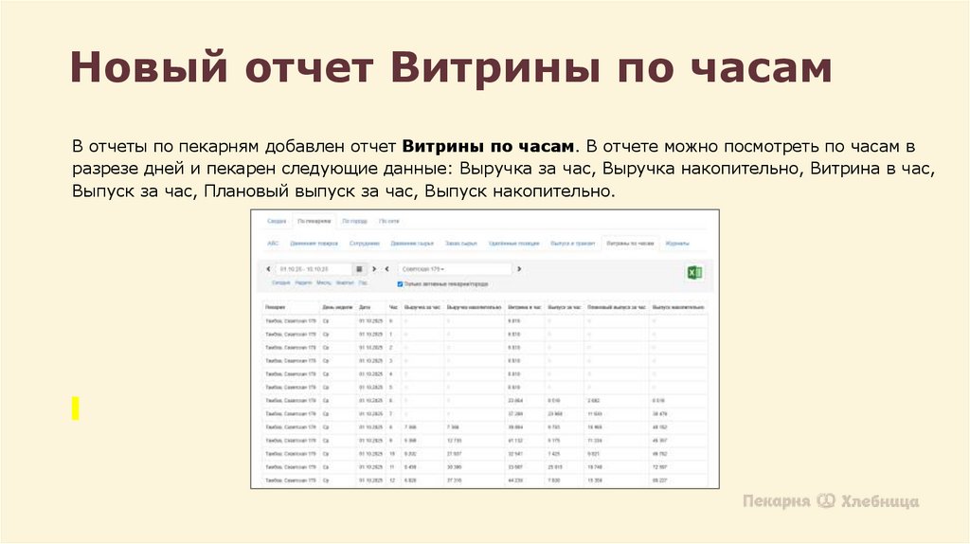Set period to Месяц

[324, 282]
